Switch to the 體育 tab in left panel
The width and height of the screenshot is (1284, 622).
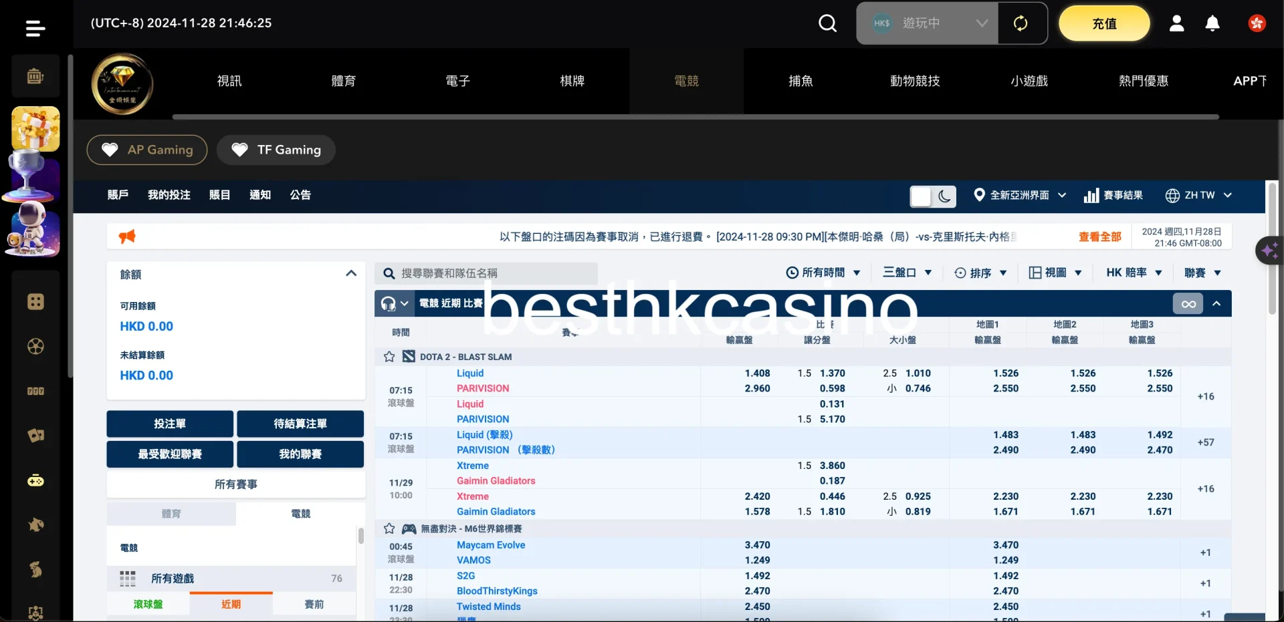point(171,514)
